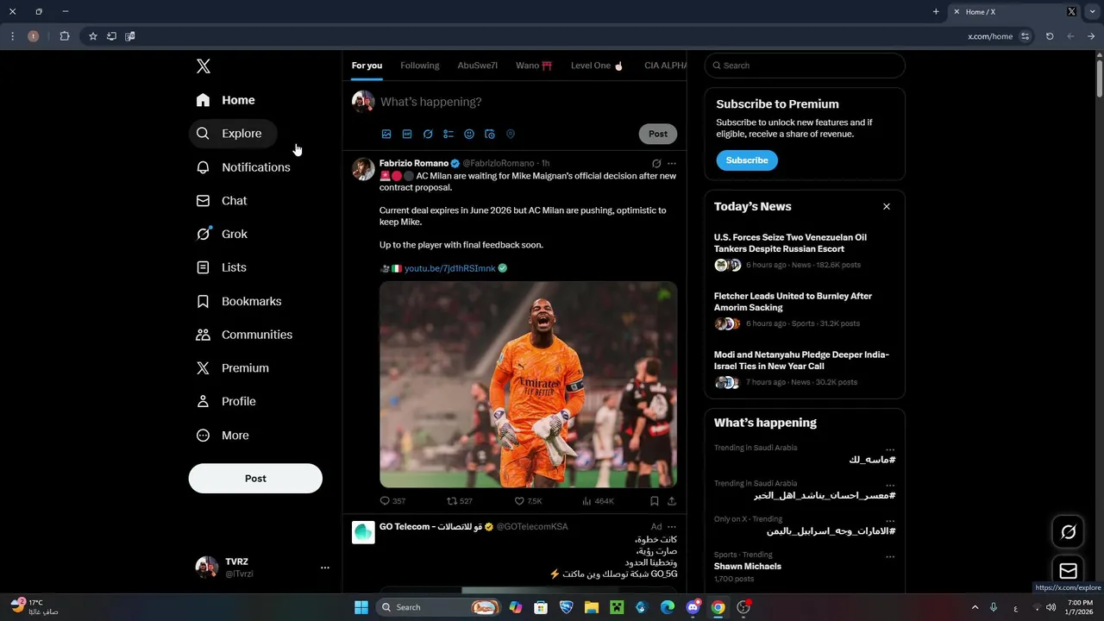The height and width of the screenshot is (621, 1104).
Task: Click the location tag icon in composer
Action: pos(511,134)
